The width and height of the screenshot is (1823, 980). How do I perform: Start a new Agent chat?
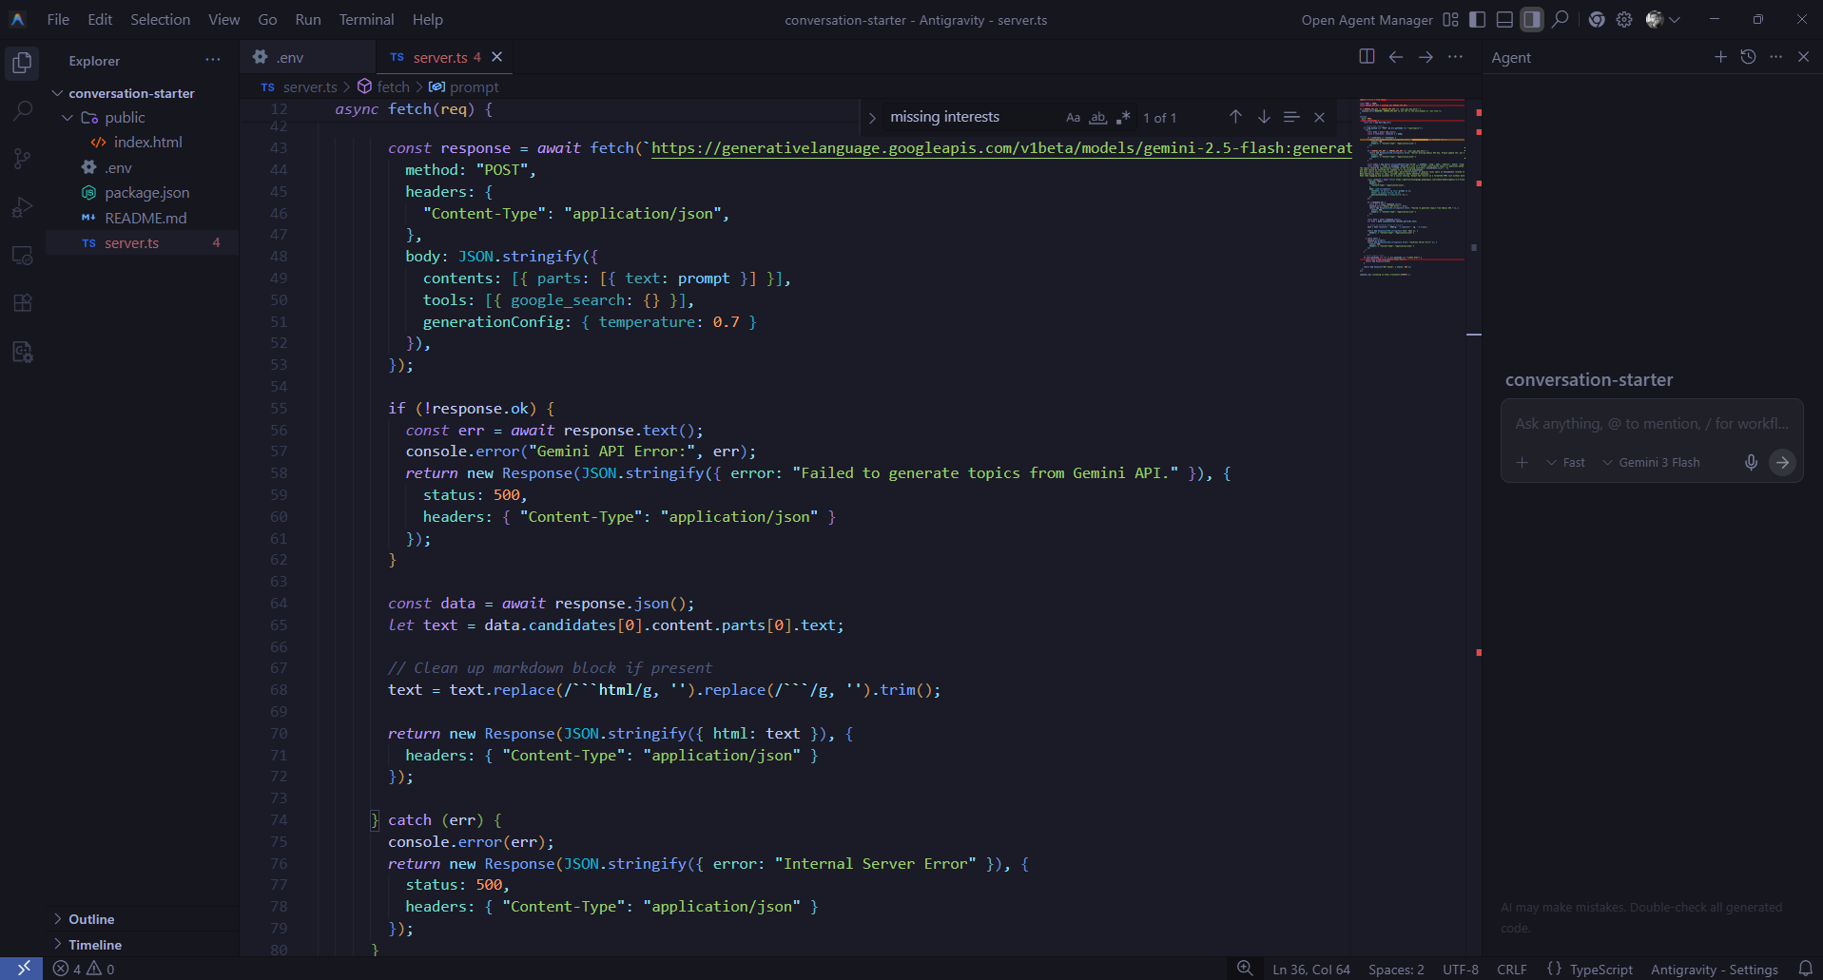tap(1719, 57)
